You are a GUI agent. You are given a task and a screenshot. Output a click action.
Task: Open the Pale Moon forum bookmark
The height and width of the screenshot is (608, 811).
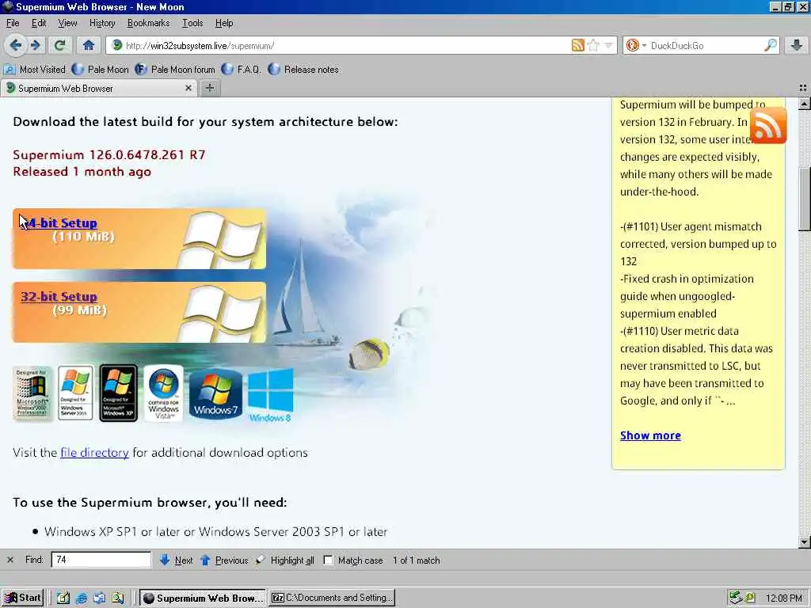point(175,70)
